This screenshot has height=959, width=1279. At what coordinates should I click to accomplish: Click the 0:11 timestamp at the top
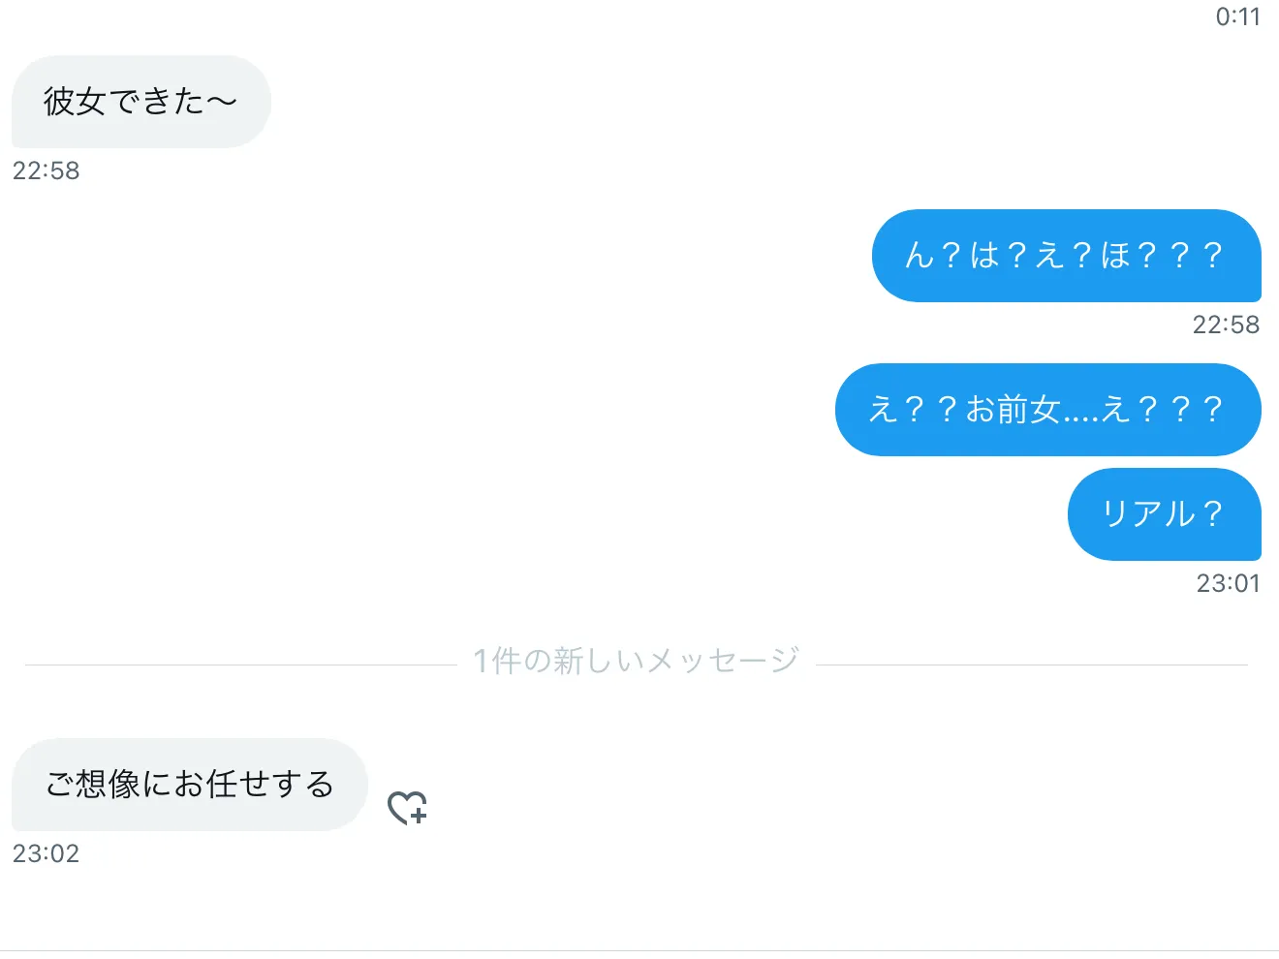click(x=1237, y=17)
